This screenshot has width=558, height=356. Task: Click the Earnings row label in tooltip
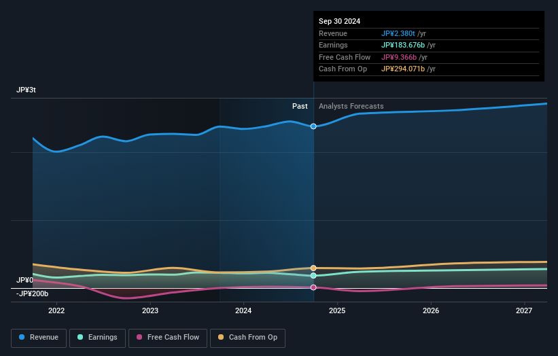333,45
